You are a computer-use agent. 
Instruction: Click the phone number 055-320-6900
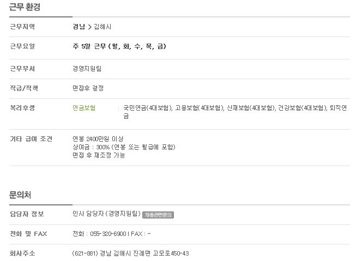point(108,234)
